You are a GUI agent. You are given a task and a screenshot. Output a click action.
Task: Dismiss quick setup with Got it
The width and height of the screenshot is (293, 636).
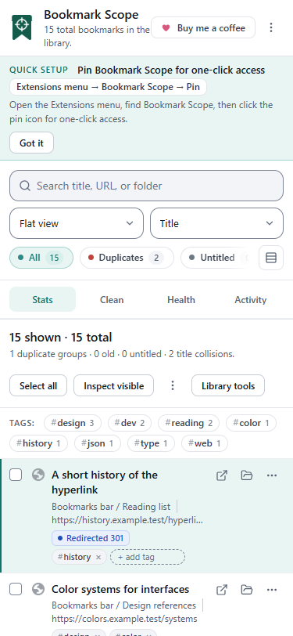pos(31,143)
